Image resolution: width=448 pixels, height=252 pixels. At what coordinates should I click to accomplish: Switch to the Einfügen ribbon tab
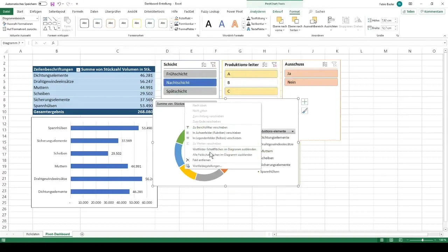(36, 12)
